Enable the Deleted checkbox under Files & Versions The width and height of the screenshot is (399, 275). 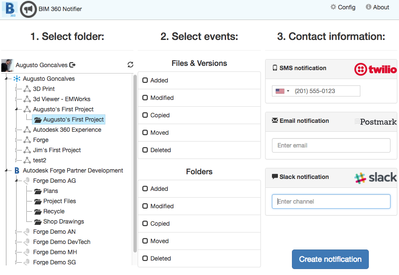point(145,150)
